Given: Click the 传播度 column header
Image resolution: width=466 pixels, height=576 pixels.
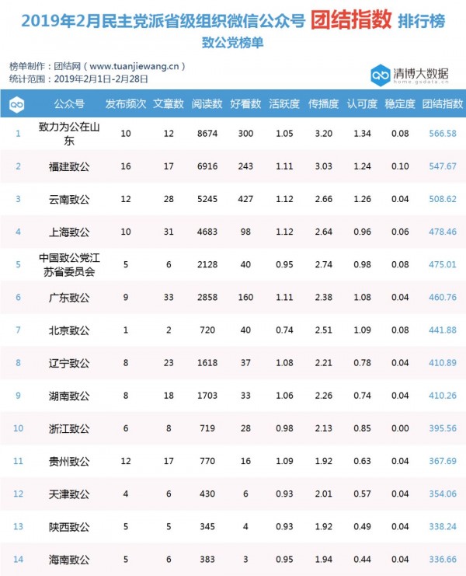Looking at the screenshot, I should click(323, 104).
